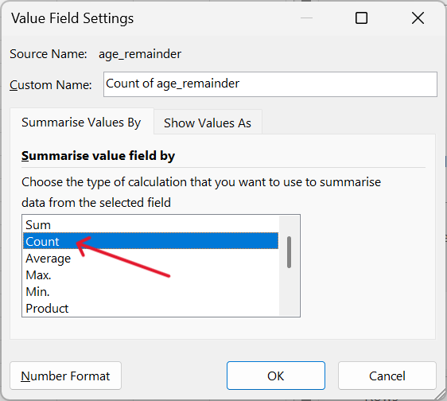Open the Number Format settings

[65, 376]
